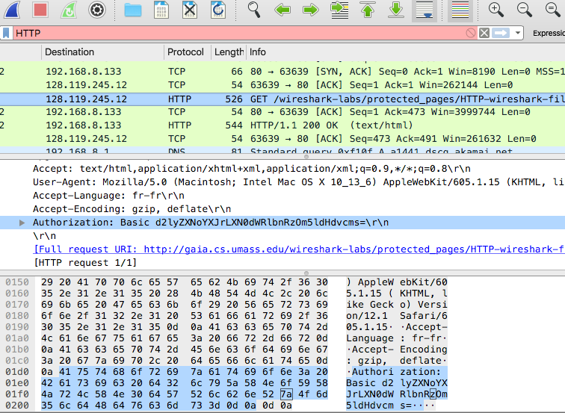This screenshot has height=413, width=565.
Task: Zoom in on packet text
Action: pos(495,10)
